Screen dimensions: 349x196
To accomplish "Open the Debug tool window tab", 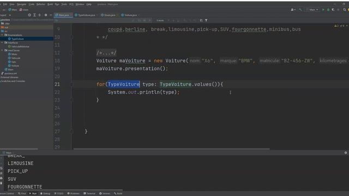I will pos(45,194).
